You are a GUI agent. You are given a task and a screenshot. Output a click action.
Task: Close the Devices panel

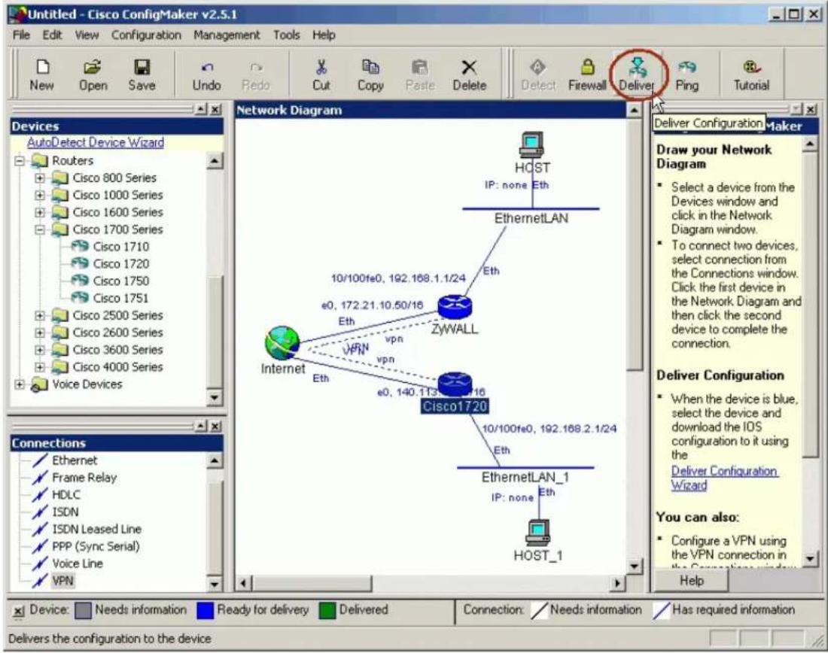pos(216,109)
